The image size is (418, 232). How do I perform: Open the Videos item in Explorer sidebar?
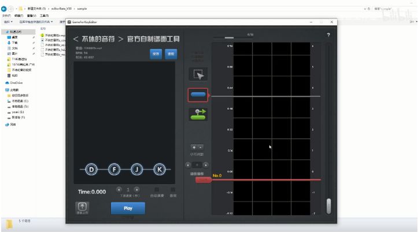click(13, 76)
